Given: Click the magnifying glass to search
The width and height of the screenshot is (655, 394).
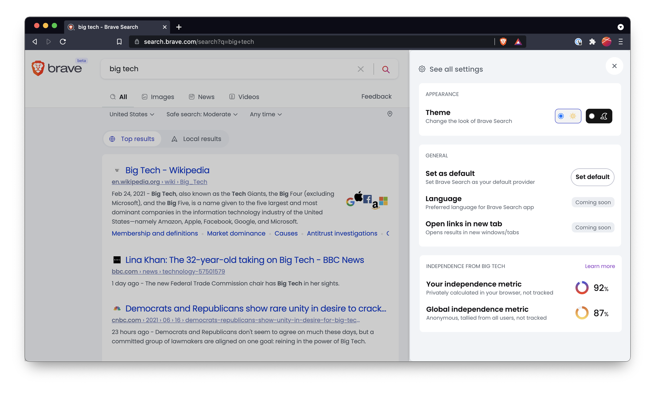Looking at the screenshot, I should [x=386, y=69].
